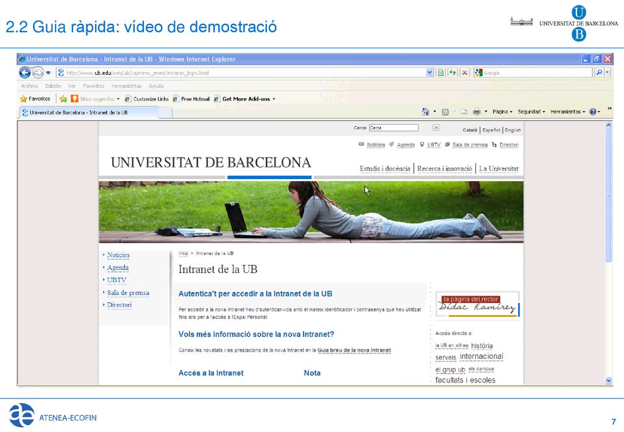This screenshot has height=432, width=624.
Task: Open the Herramientas menu in menu bar
Action: tap(127, 86)
